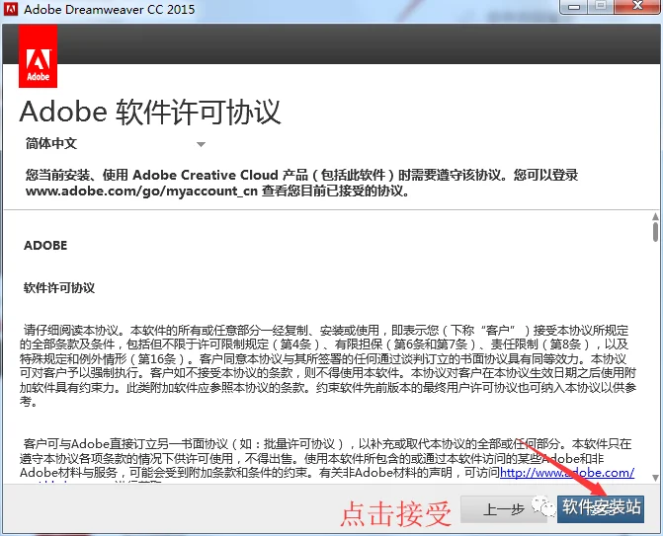The height and width of the screenshot is (536, 663).
Task: Click the Dreamweaver title bar app icon
Action: pos(11,9)
